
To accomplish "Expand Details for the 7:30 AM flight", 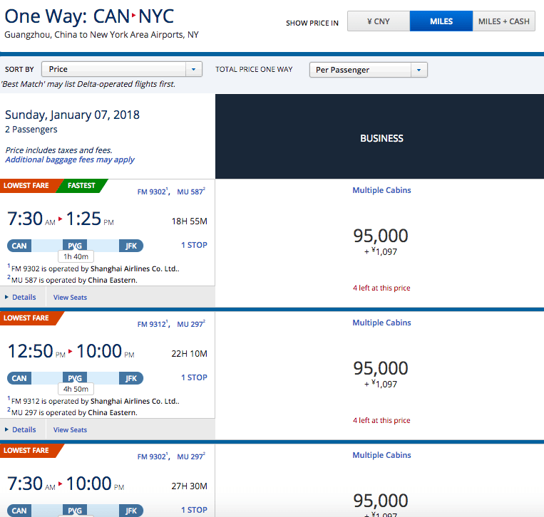I will (21, 297).
